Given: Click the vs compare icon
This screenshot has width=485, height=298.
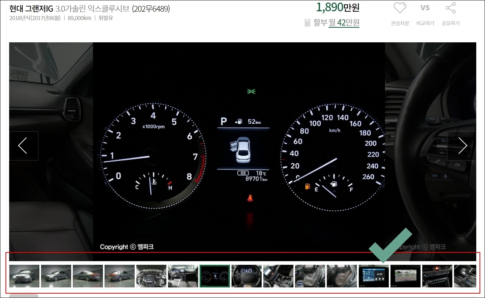Looking at the screenshot, I should pos(425,8).
